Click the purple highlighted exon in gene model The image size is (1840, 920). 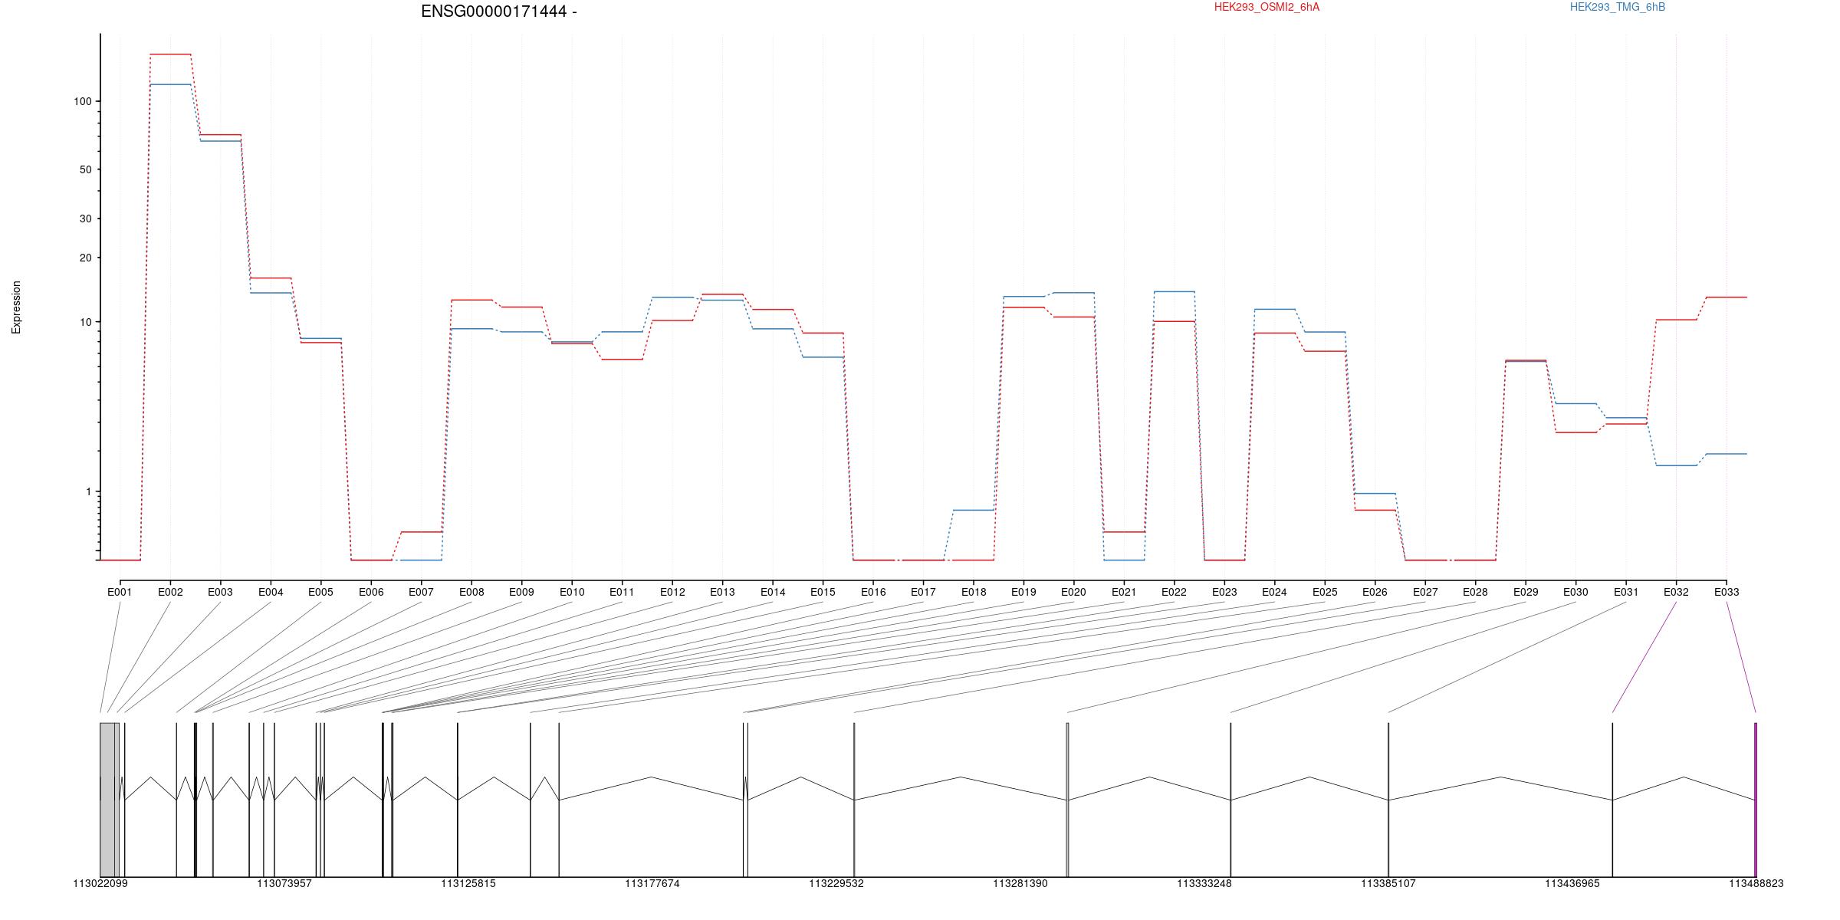point(1756,800)
